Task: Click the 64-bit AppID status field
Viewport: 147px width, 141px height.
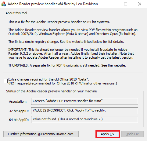Action: pos(84,119)
